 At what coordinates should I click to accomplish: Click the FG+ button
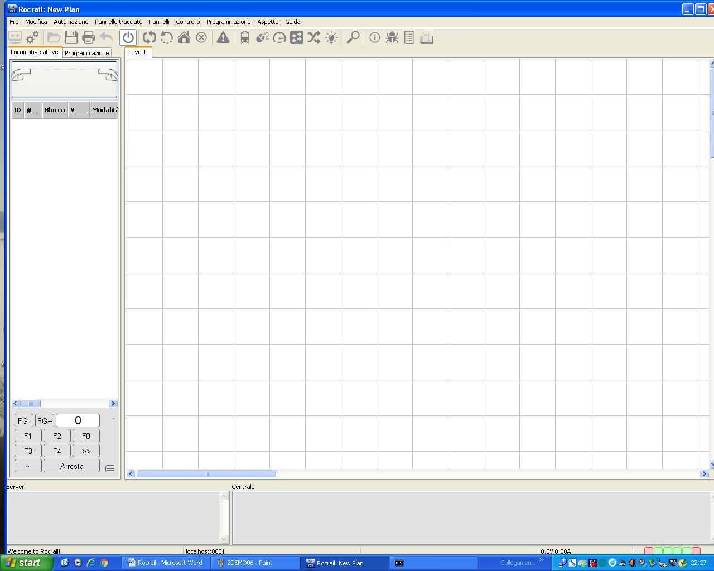(x=45, y=421)
